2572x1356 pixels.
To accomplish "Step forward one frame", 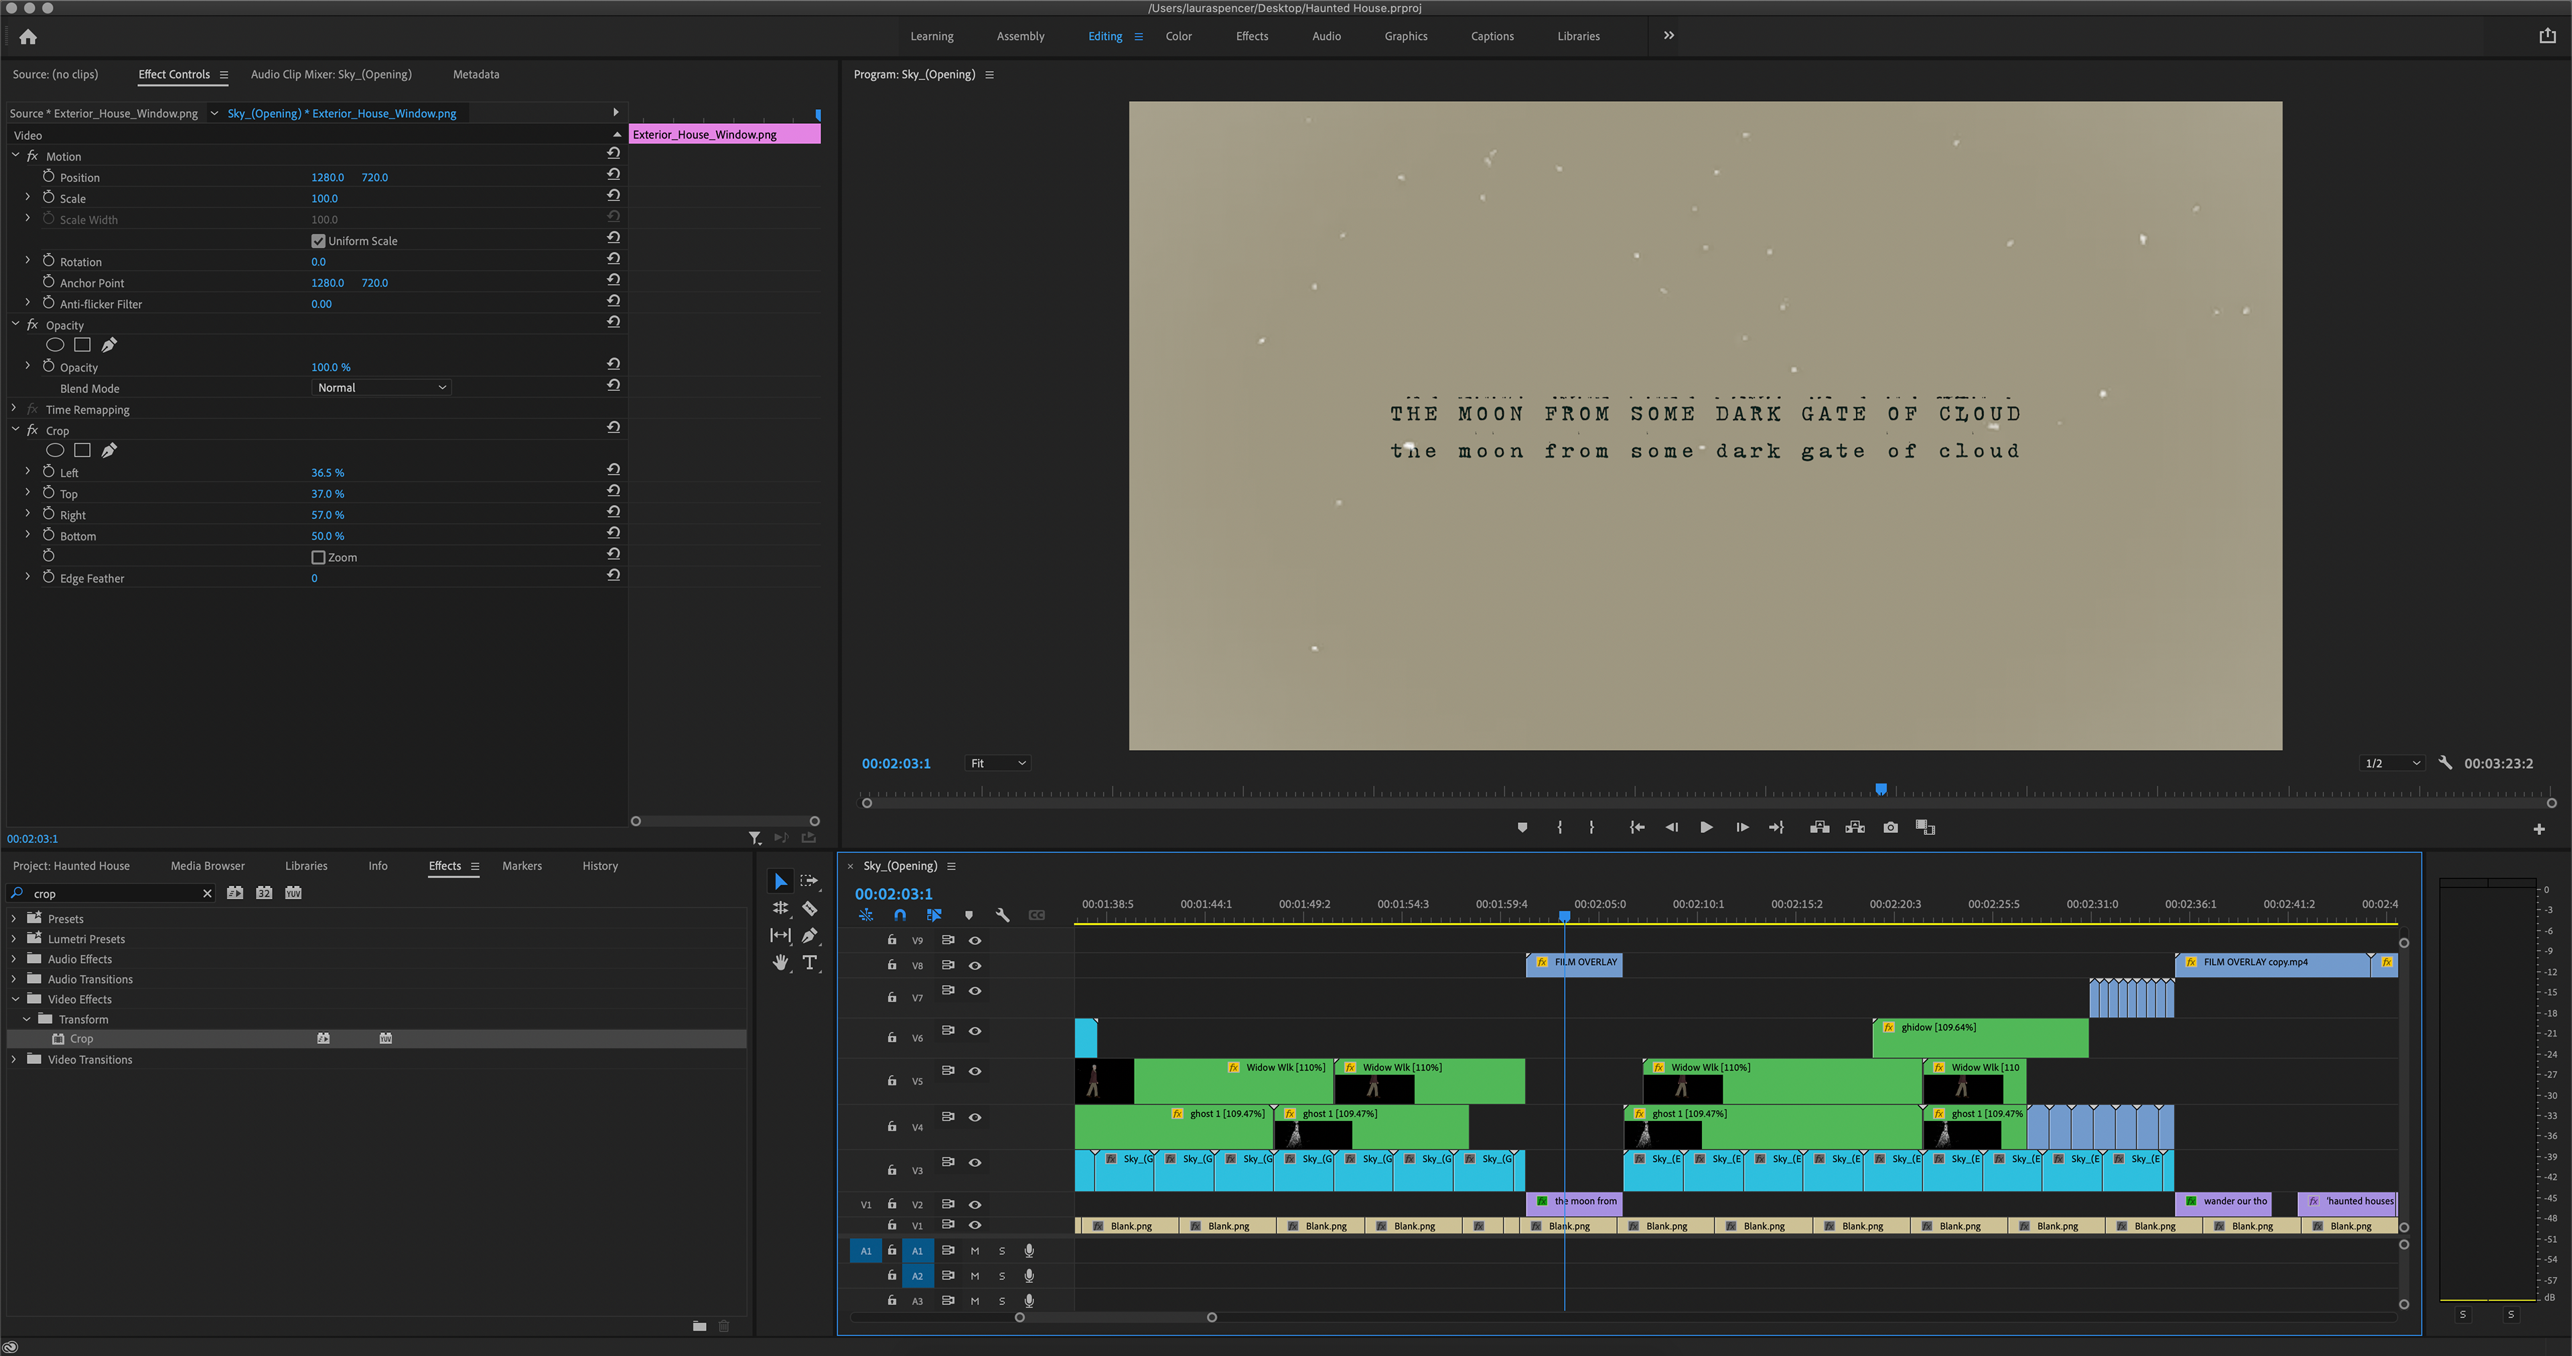I will (x=1742, y=827).
